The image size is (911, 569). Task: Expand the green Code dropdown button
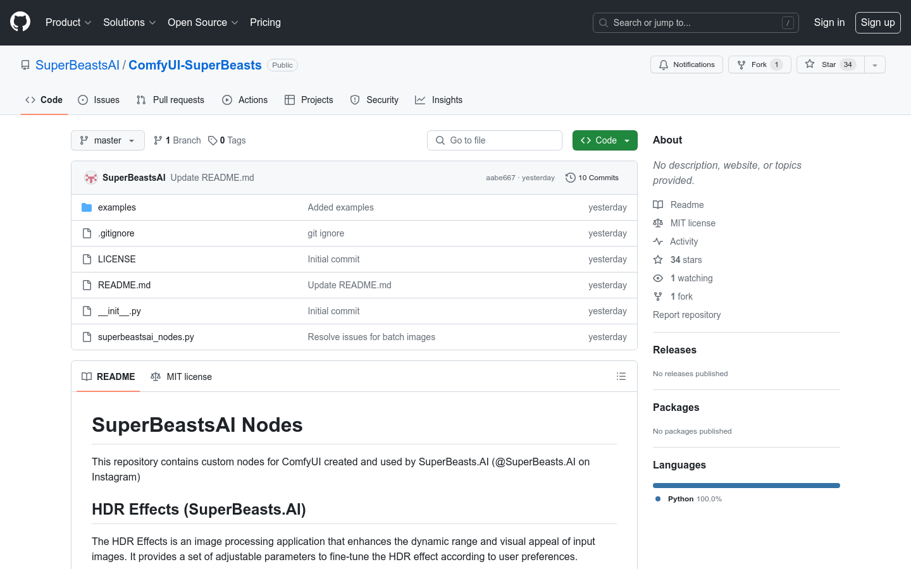click(x=605, y=140)
